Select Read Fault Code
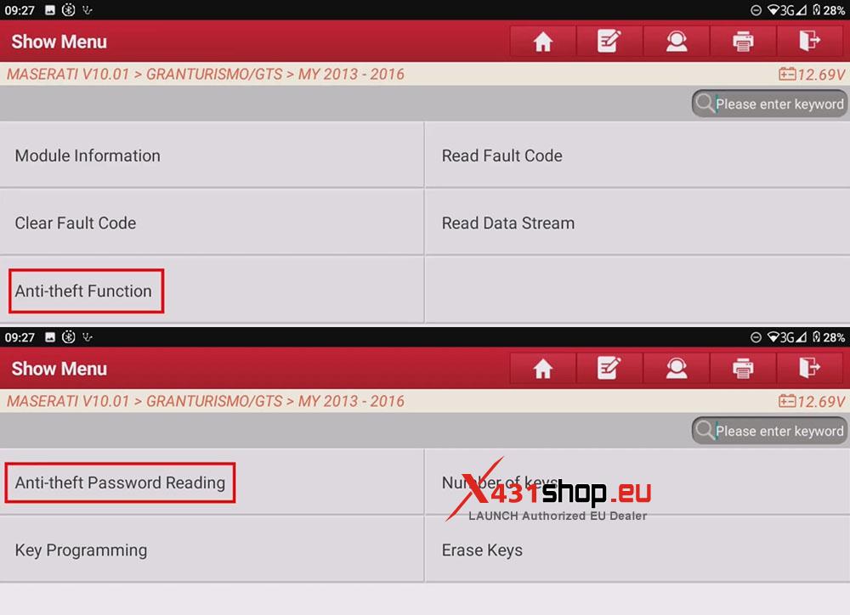Viewport: 850px width, 615px height. tap(637, 155)
